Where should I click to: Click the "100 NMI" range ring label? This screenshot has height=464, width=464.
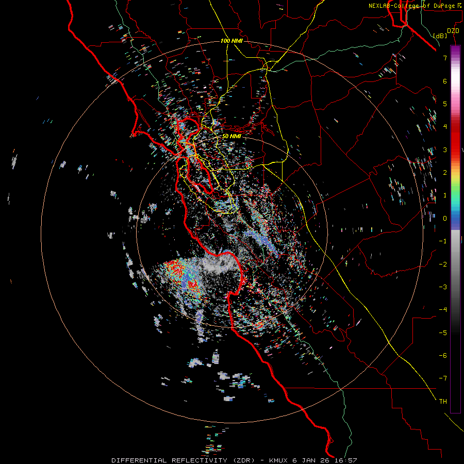pos(231,41)
